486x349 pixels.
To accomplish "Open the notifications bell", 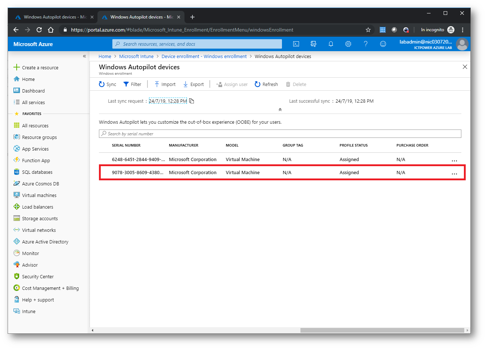I will click(x=331, y=44).
